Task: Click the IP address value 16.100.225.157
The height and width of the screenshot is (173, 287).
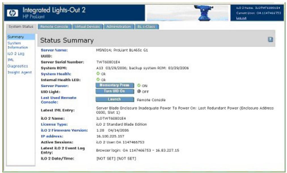Action: point(110,136)
